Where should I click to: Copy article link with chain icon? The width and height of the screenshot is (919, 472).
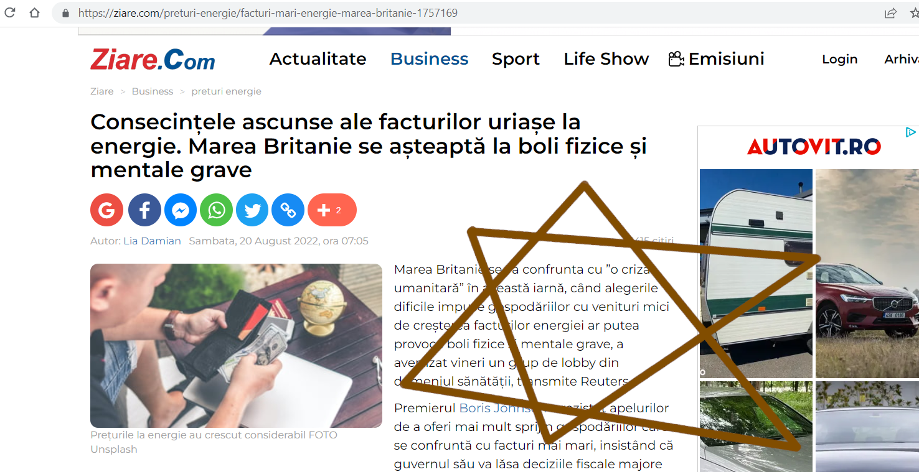[x=288, y=210]
